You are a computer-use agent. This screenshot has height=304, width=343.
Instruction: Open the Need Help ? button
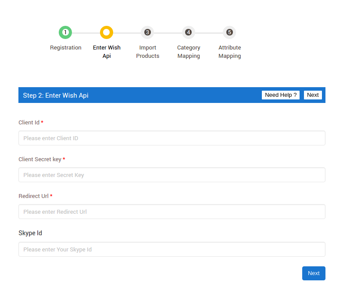281,95
